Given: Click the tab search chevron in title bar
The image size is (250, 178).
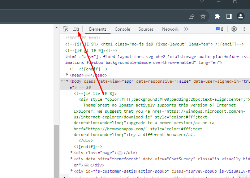Looking at the screenshot, I should click(202, 1).
